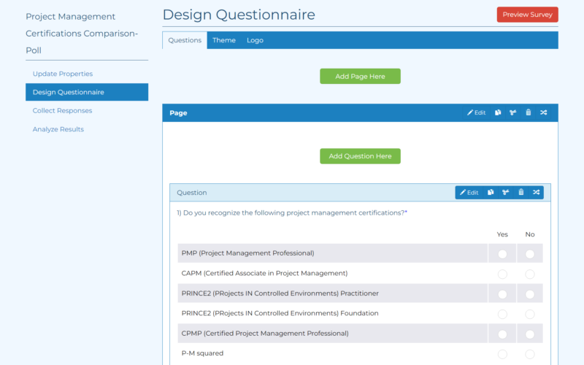Cut the Question with scissors icon
The height and width of the screenshot is (365, 584).
(505, 193)
